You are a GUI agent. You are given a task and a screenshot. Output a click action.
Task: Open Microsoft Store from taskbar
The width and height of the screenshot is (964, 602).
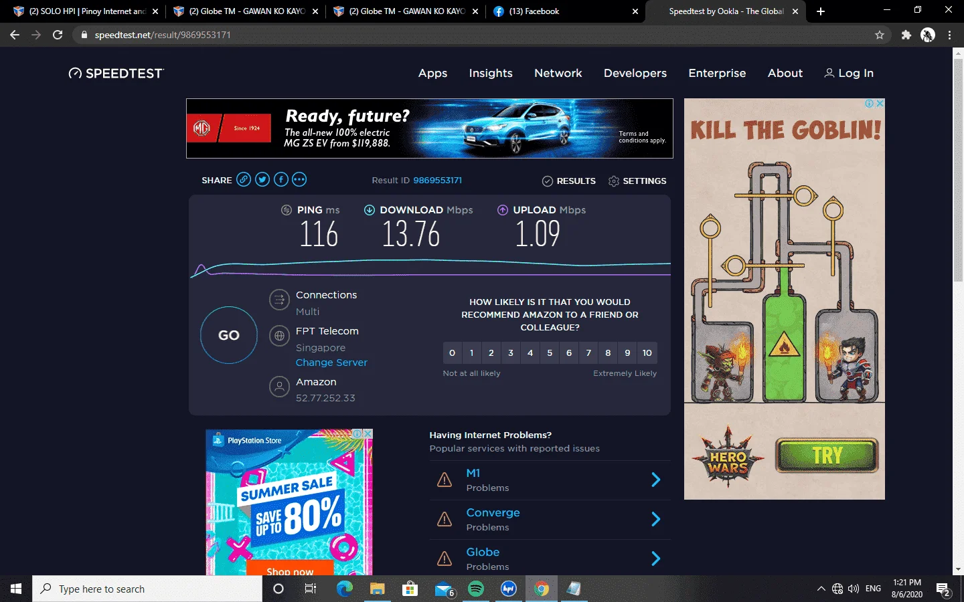pos(410,589)
